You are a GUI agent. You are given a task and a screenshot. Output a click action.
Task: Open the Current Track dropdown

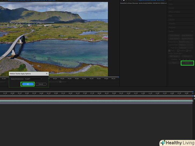coord(186,45)
